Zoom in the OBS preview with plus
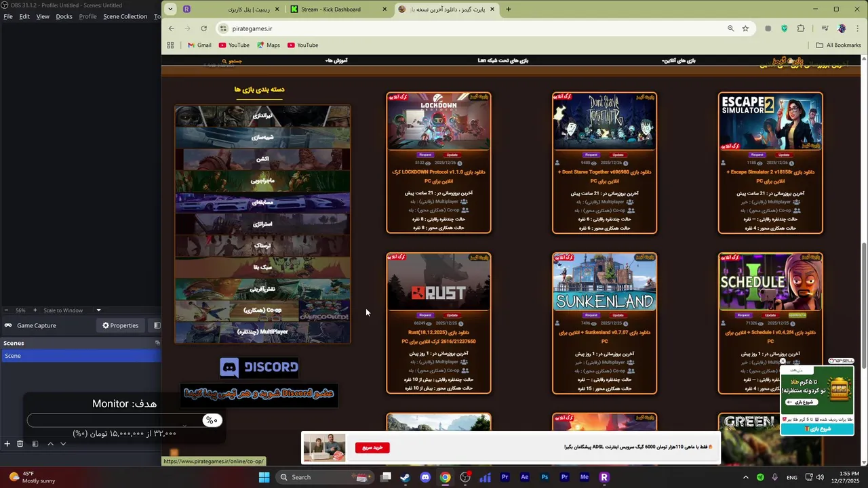This screenshot has width=868, height=488. [x=35, y=310]
